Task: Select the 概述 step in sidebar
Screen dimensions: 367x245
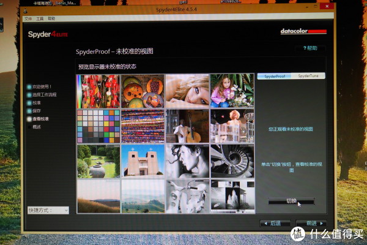Action: tap(34, 127)
